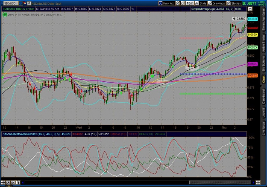Viewport: 267px width, 187px height.
Task: Select the pointer cursor tool icon
Action: (x=18, y=182)
